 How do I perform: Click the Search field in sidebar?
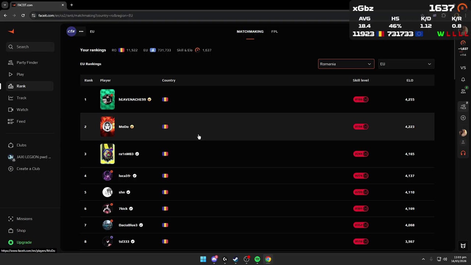(30, 47)
